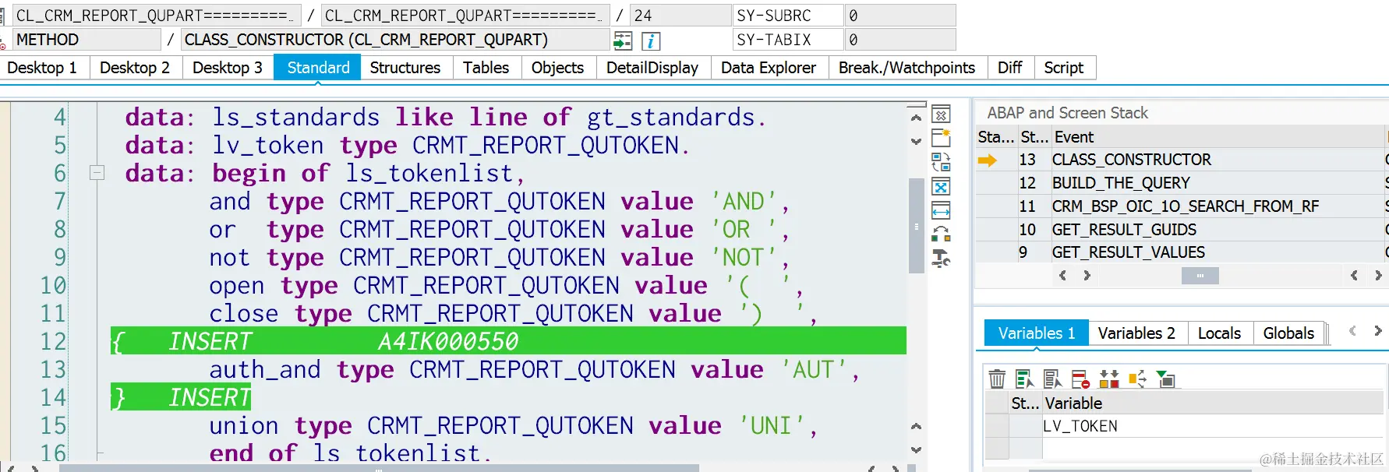Click the METHOD type field
The width and height of the screenshot is (1389, 472).
87,40
